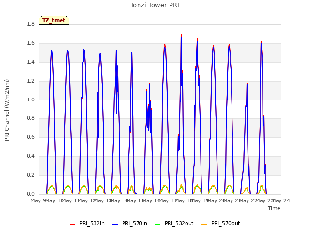Click the tallest peak near May 18
Viewport: 310px width, 233px height.
click(181, 36)
